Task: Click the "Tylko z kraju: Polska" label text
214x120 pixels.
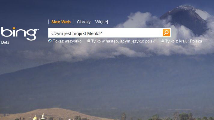Action: pos(184,41)
